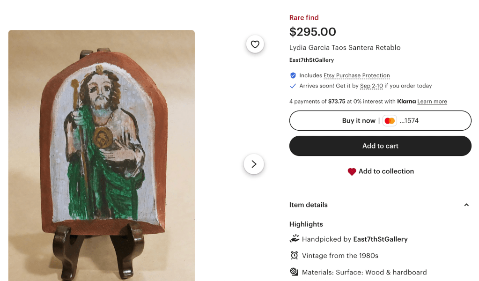Add the retablo to cart
This screenshot has height=281, width=479.
(380, 146)
